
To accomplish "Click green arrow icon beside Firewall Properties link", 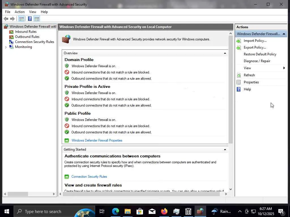I will (x=67, y=141).
